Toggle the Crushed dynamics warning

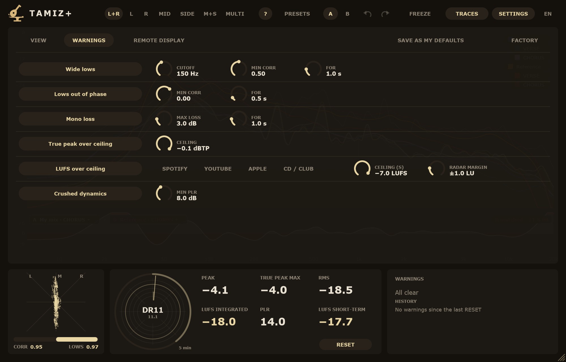pos(80,193)
